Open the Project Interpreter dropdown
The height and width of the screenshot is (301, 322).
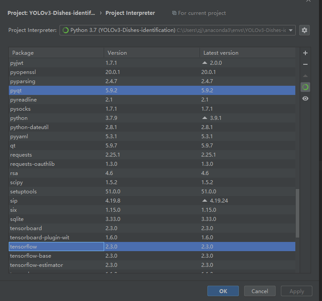(x=178, y=30)
